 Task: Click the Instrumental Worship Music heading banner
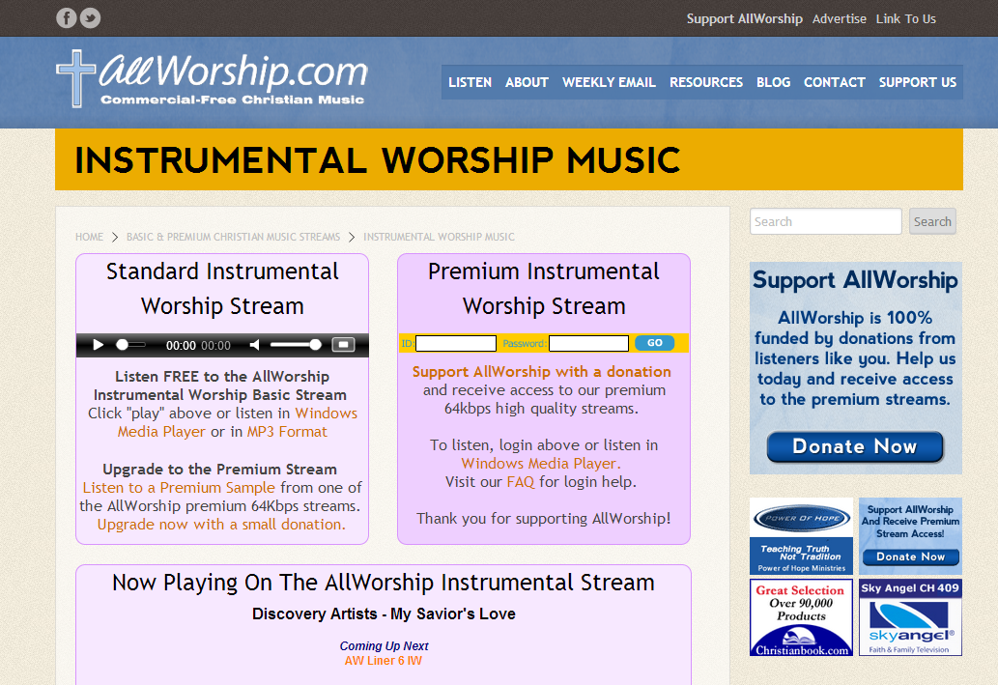[509, 159]
